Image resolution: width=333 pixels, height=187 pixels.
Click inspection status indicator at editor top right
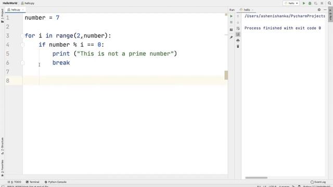tap(226, 15)
